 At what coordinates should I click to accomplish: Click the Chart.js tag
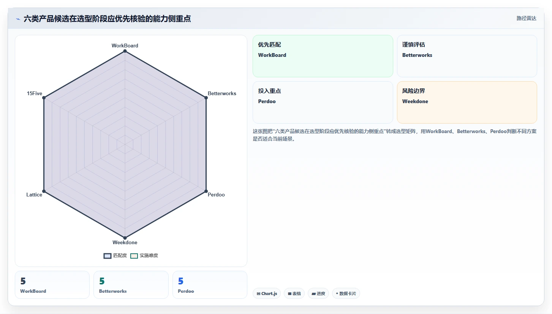[267, 294]
